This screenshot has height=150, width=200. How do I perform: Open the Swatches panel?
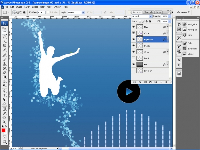click(x=190, y=48)
